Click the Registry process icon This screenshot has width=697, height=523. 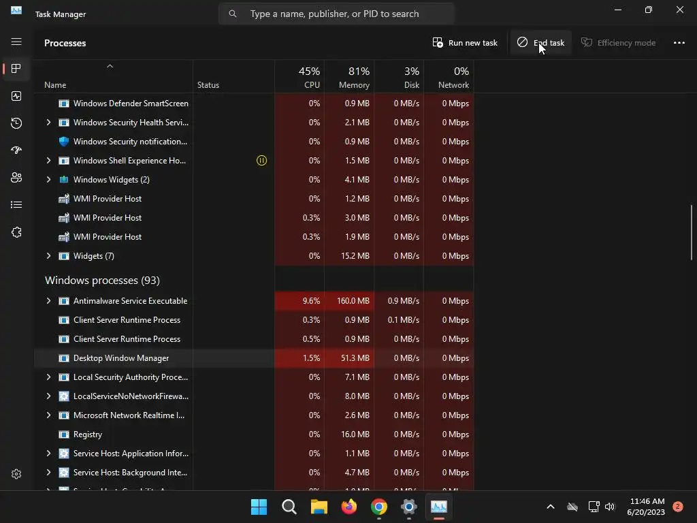click(x=64, y=434)
